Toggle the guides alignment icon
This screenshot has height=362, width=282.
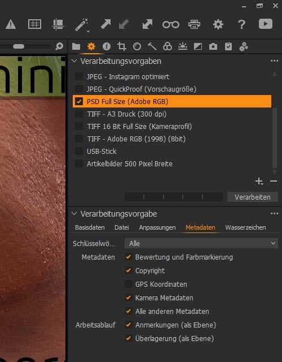tap(58, 24)
